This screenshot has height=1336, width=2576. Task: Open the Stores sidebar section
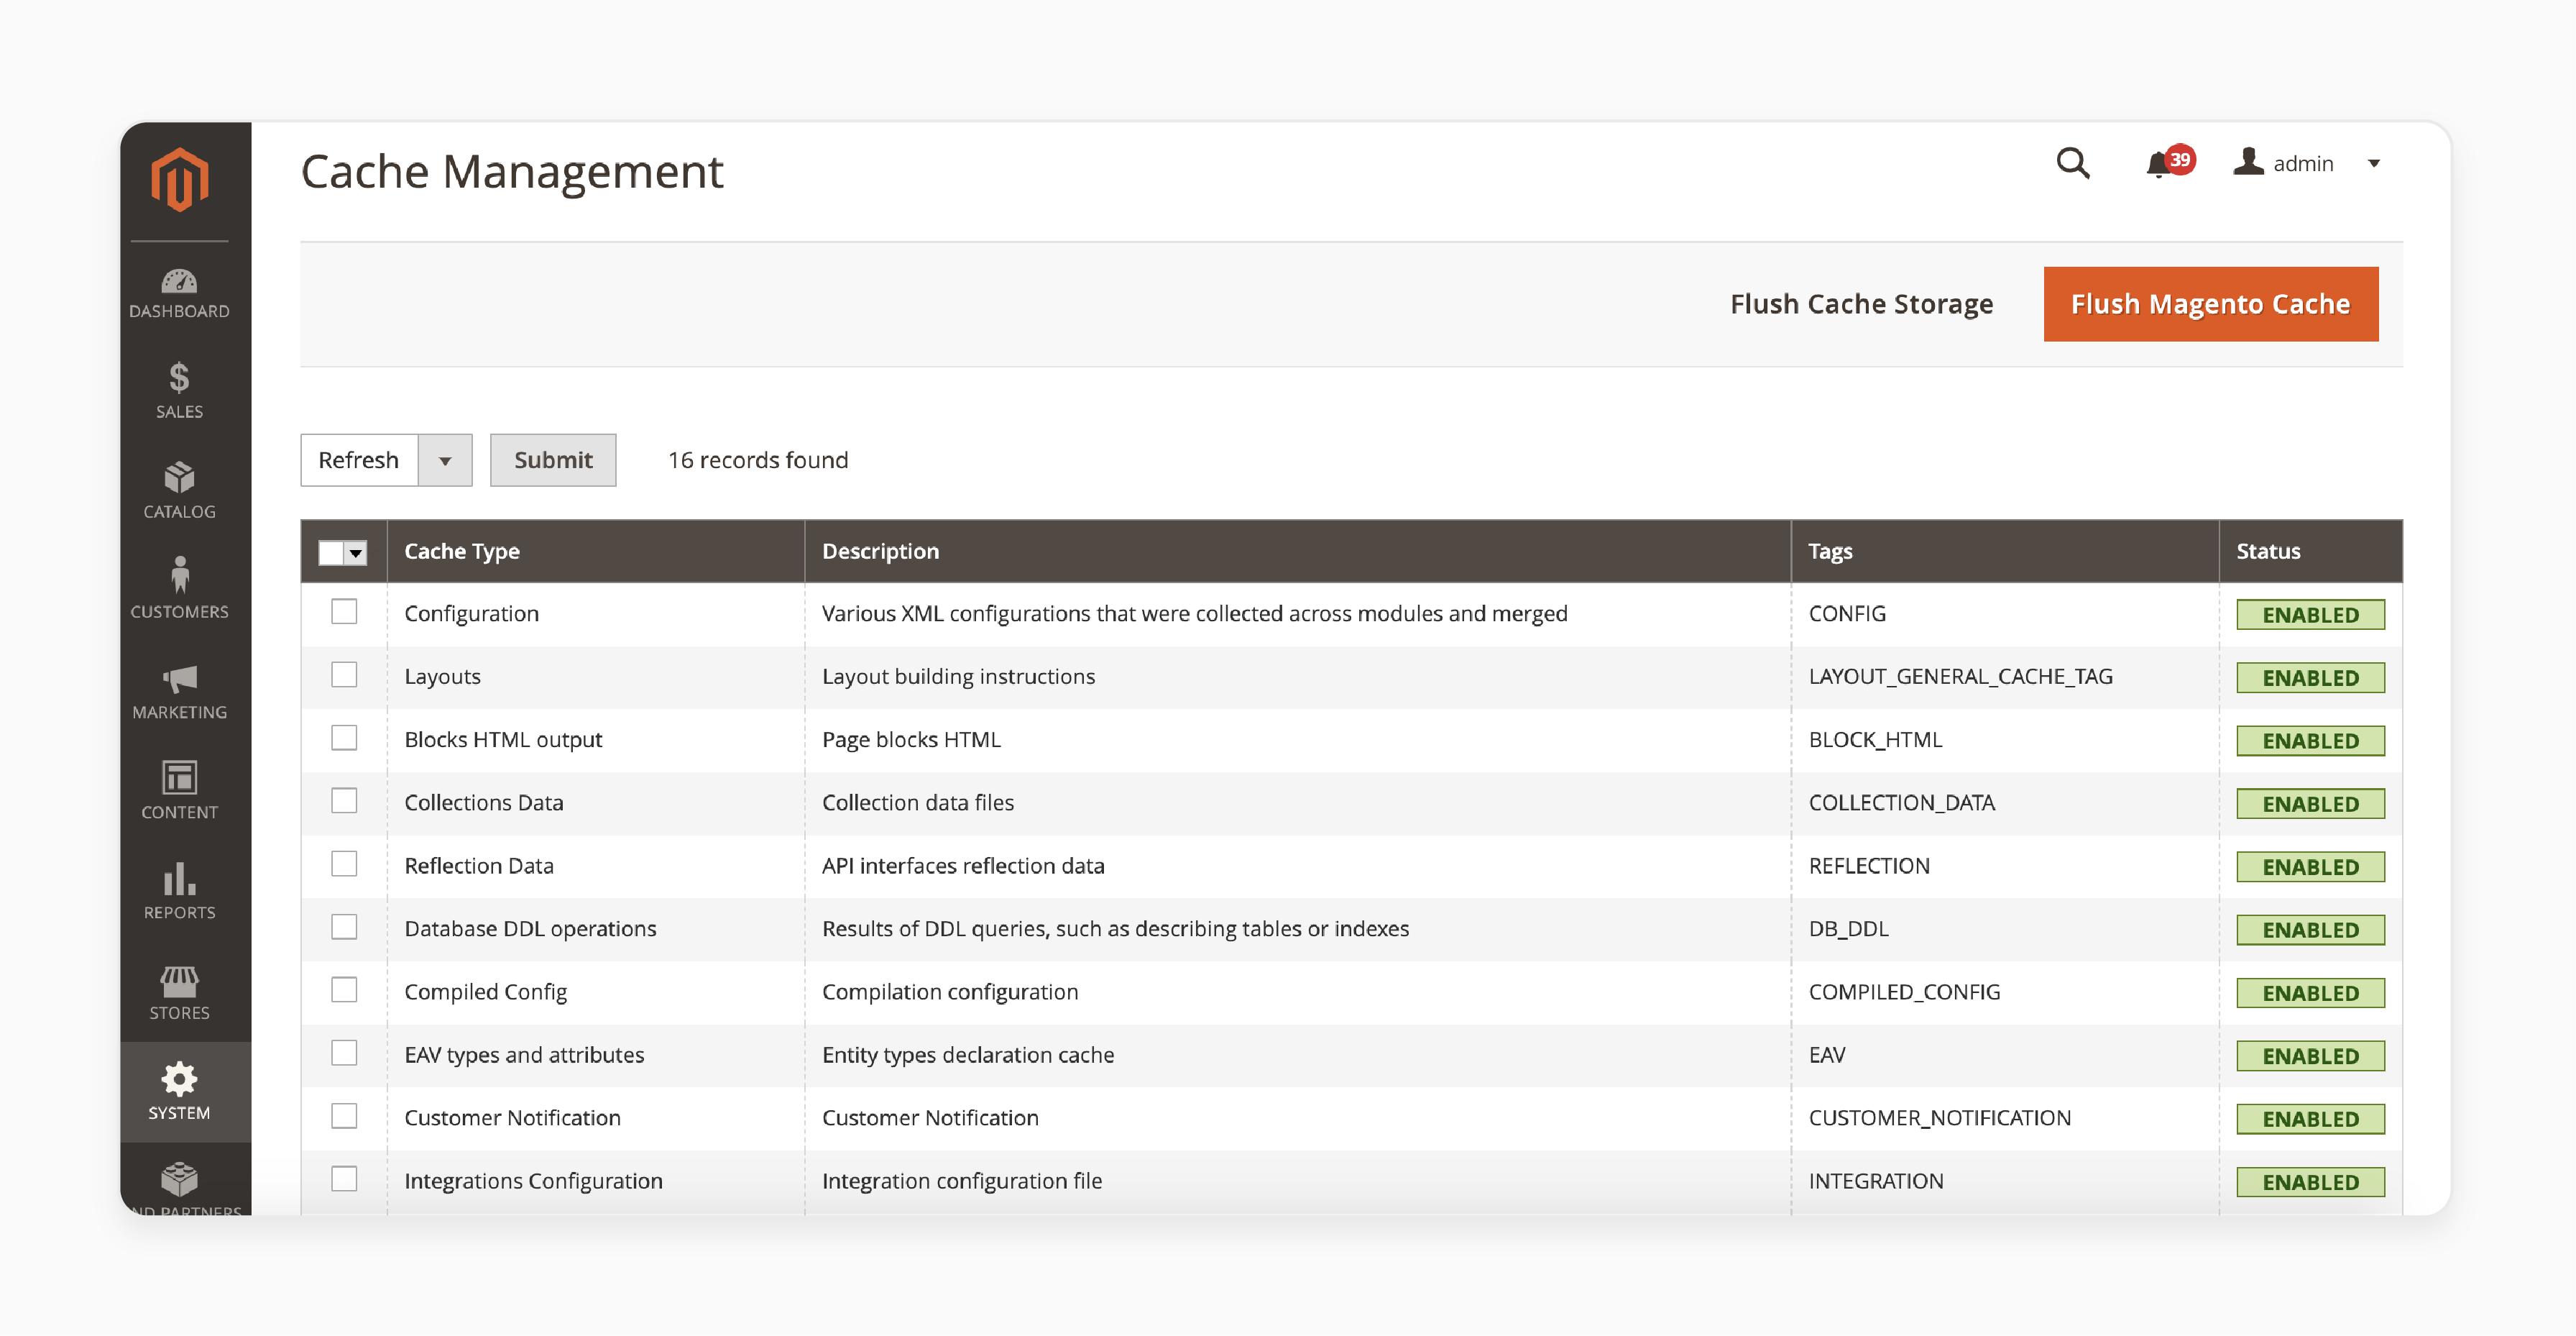click(x=180, y=992)
